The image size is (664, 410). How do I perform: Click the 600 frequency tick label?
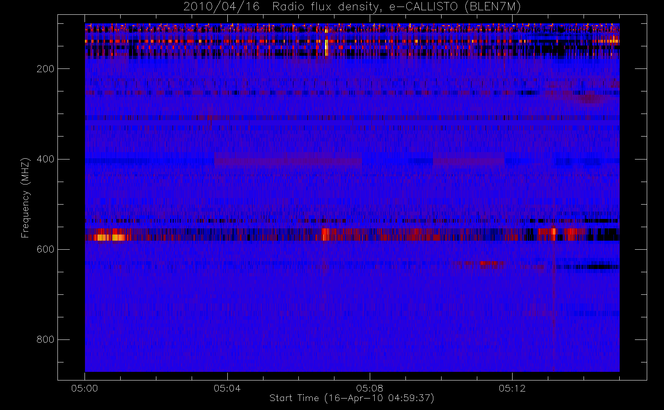[x=46, y=249]
